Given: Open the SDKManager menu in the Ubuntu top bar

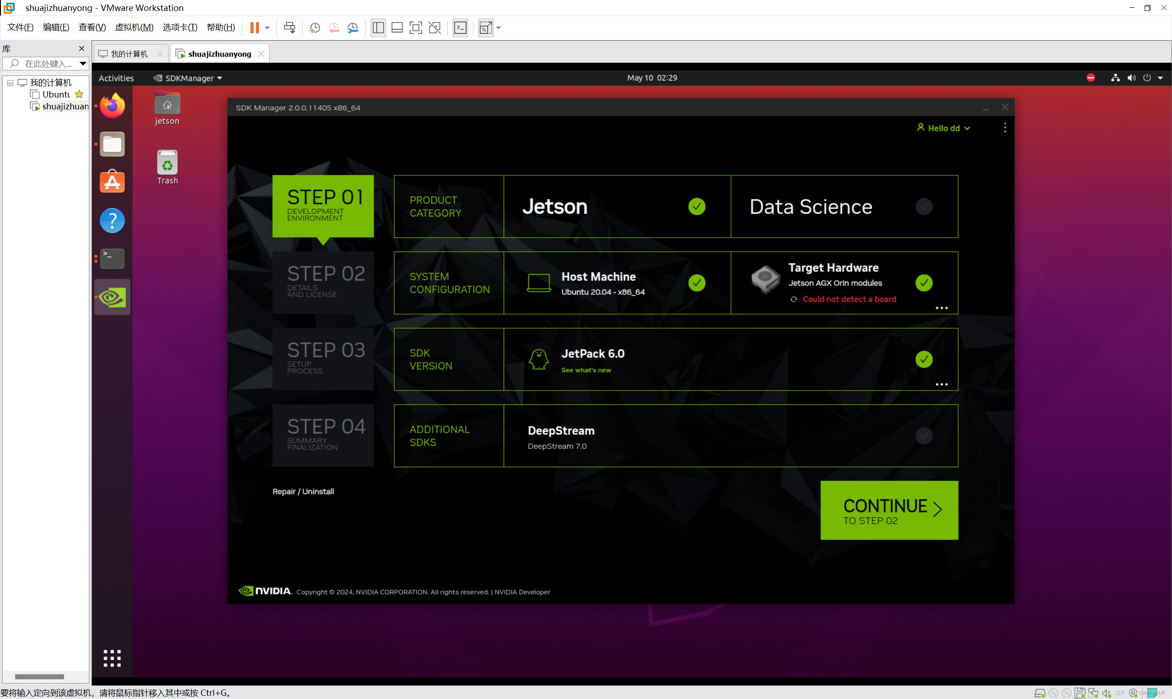Looking at the screenshot, I should pyautogui.click(x=187, y=78).
